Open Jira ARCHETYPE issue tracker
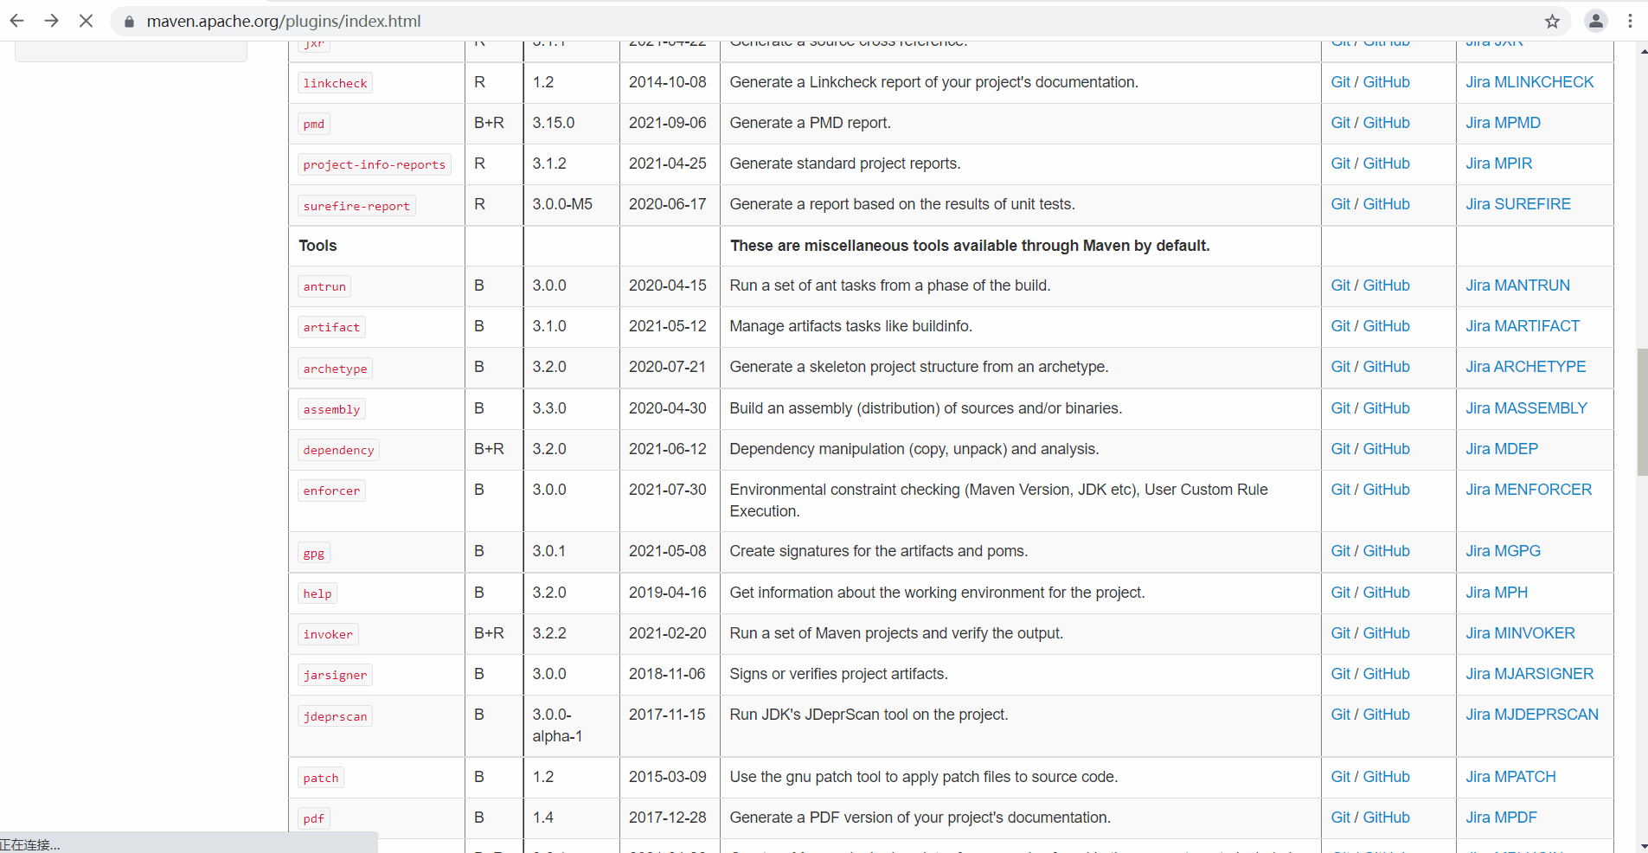Screen dimensions: 1648x853 tap(1526, 367)
